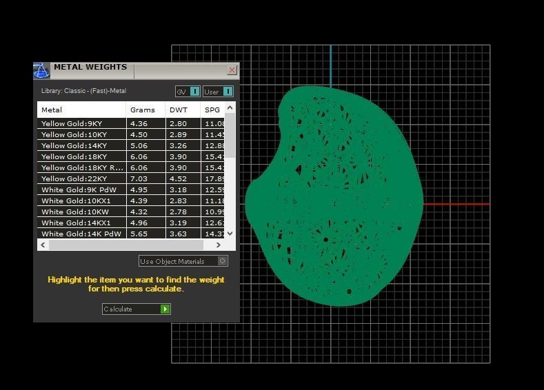
Task: Click the table's scroll up arrow
Action: tap(230, 107)
